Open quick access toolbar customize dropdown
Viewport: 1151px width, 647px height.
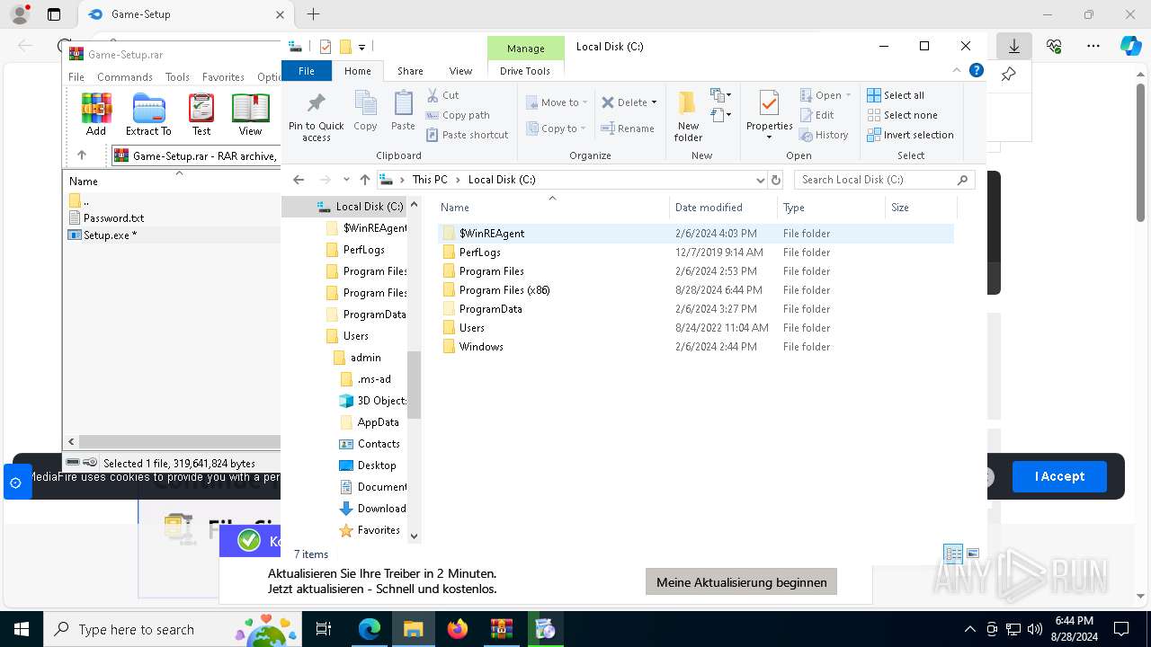pyautogui.click(x=361, y=47)
